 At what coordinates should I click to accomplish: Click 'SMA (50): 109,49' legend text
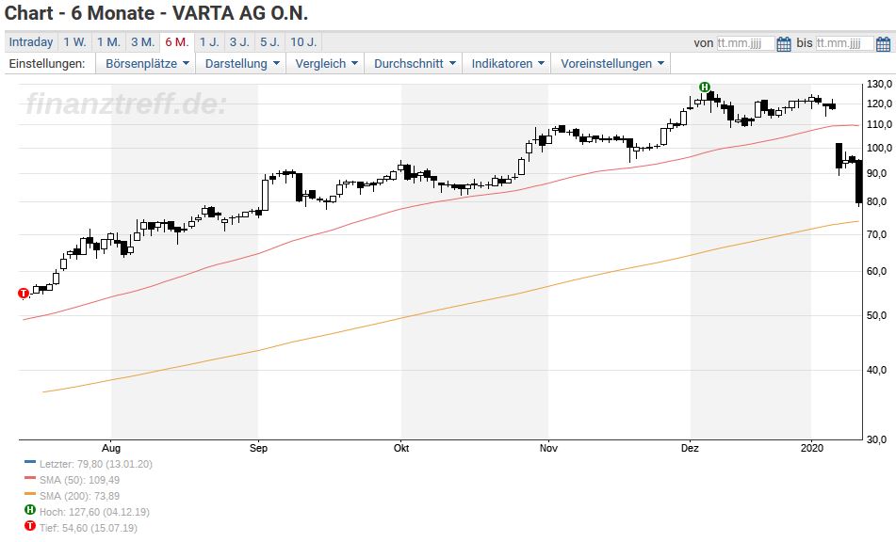(79, 481)
